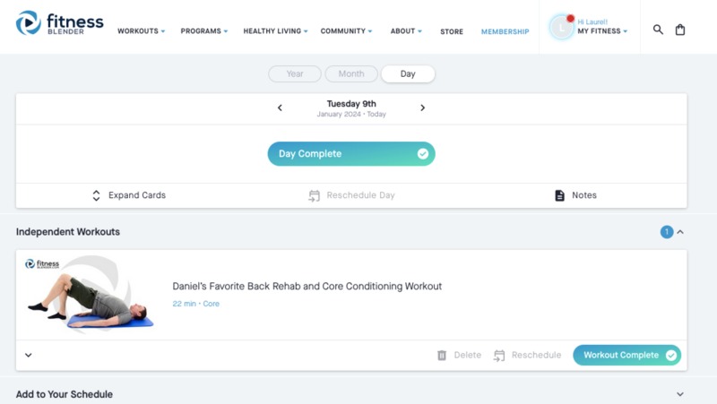Viewport: 717px width, 404px height.
Task: Go to next day arrow
Action: coord(422,107)
